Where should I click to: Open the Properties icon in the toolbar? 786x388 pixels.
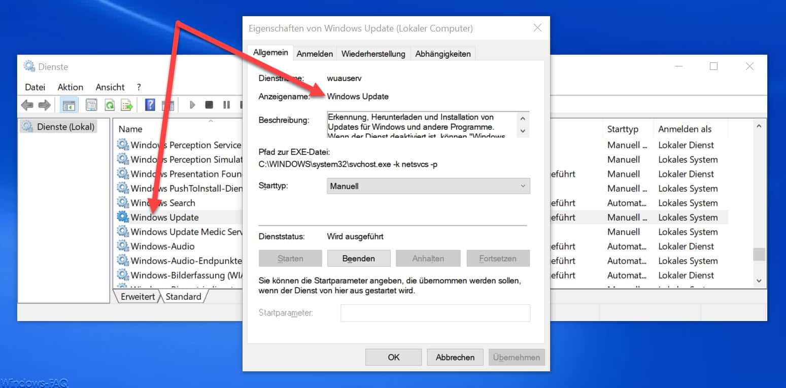click(x=91, y=105)
